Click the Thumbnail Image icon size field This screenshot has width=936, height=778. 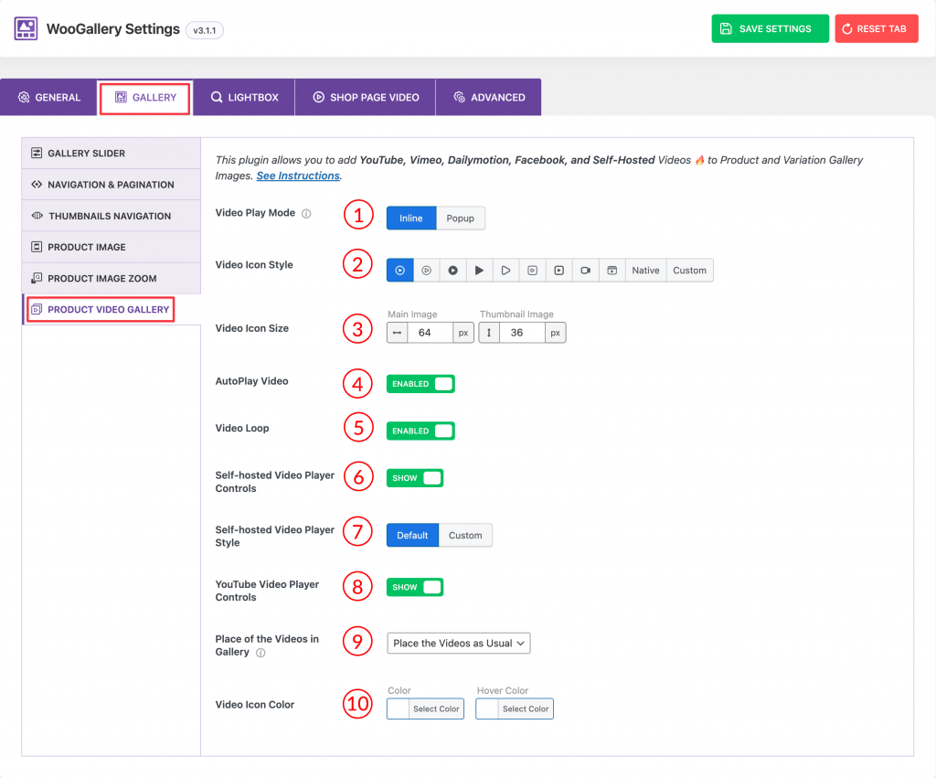tap(522, 333)
